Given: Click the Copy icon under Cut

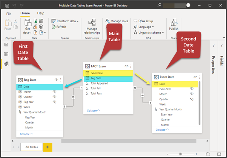Looking at the screenshot, I should click(15, 27).
